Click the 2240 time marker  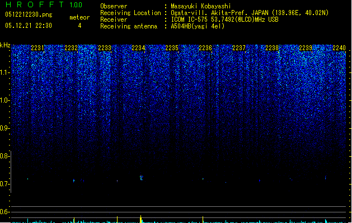339,48
